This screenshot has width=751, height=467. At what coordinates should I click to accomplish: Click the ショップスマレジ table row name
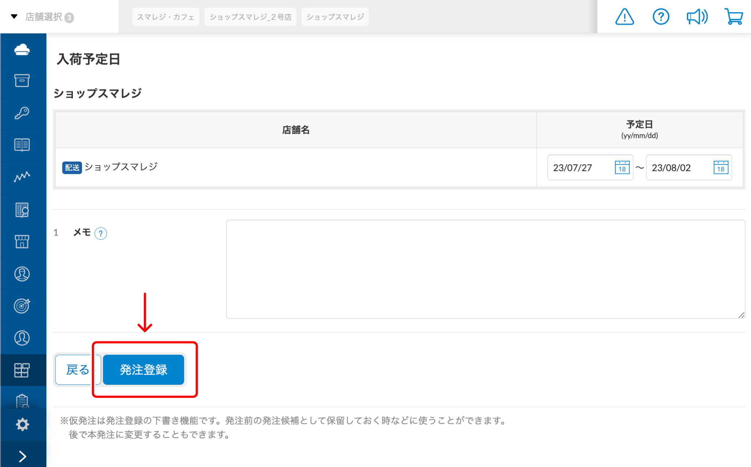coord(121,167)
